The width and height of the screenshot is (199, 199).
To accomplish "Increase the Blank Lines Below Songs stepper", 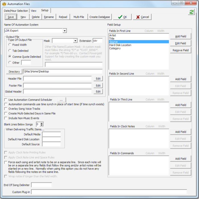I will pos(42,123).
